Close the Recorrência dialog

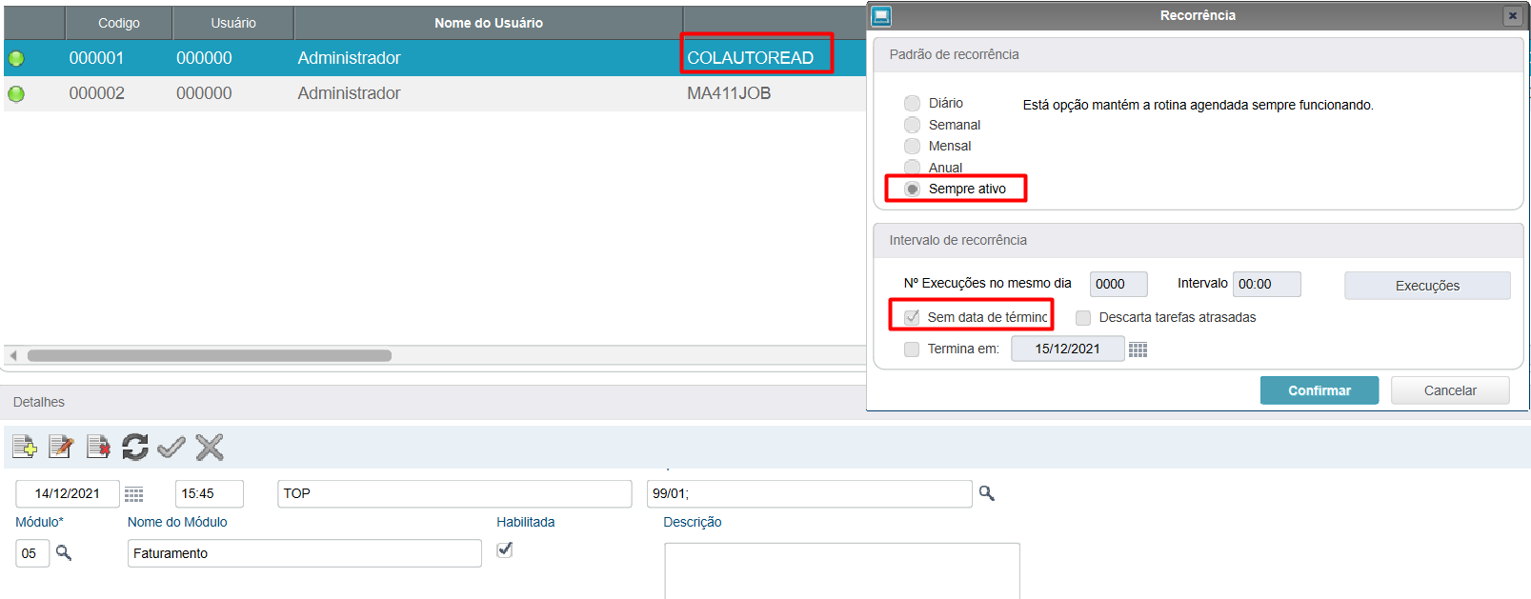coord(1512,15)
